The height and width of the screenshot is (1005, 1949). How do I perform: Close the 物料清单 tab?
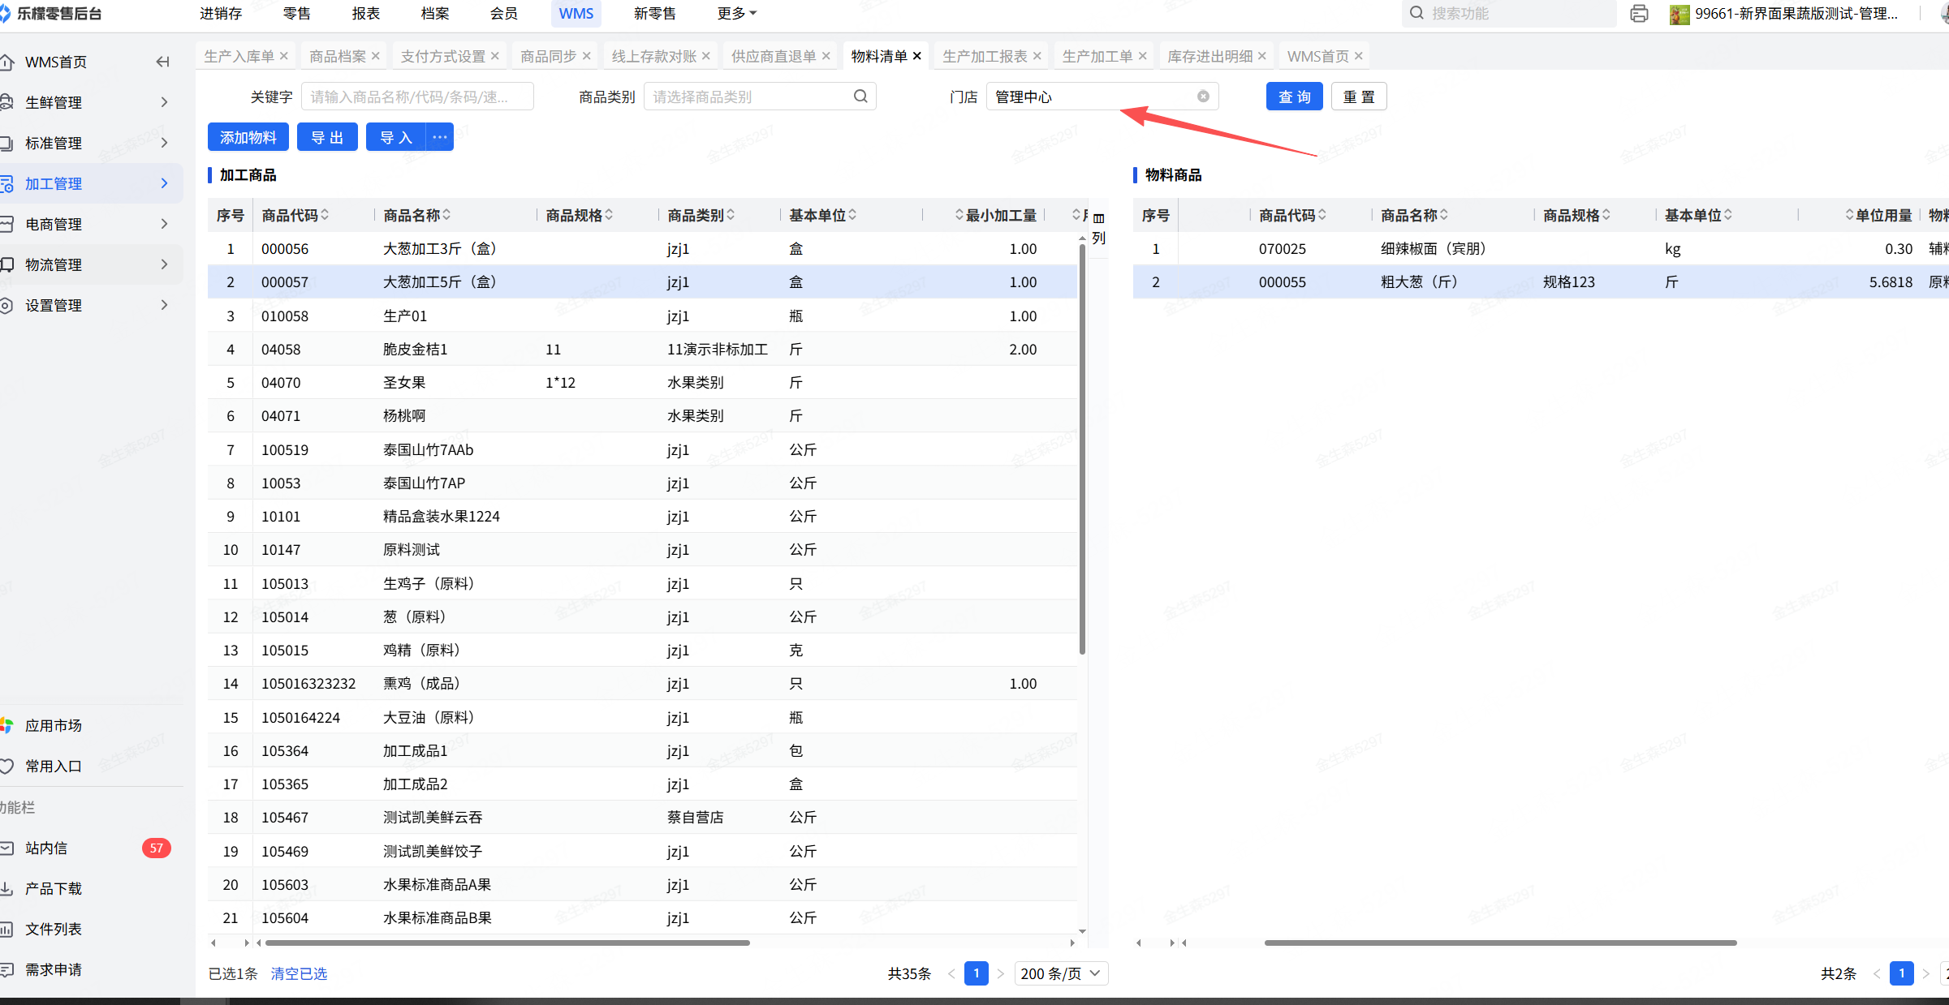point(917,56)
